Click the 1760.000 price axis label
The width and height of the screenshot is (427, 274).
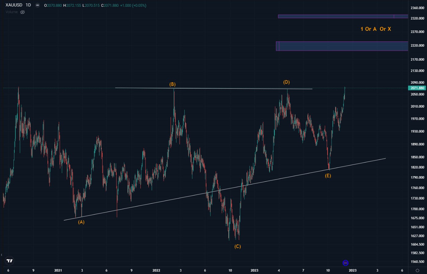coord(417,188)
